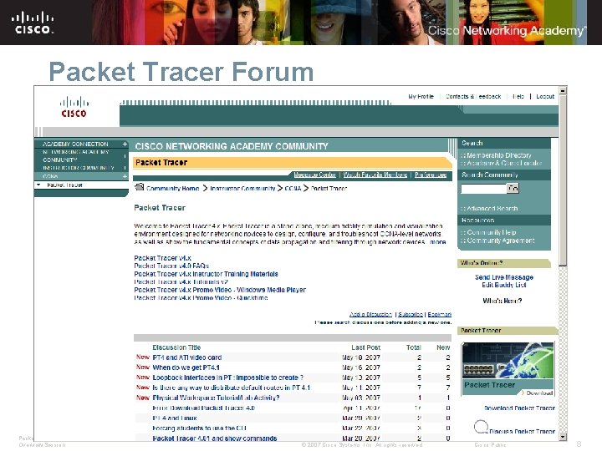Click into Search Community text field
Image resolution: width=602 pixels, height=451 pixels.
pyautogui.click(x=484, y=188)
